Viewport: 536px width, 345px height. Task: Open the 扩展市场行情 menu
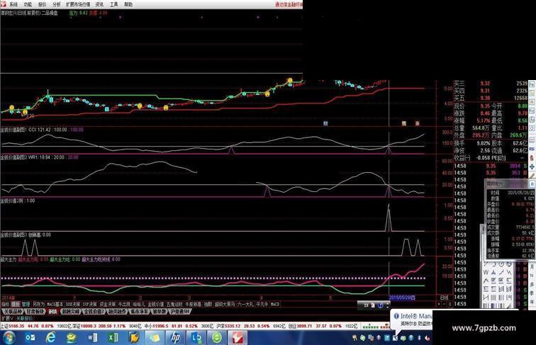tap(78, 4)
